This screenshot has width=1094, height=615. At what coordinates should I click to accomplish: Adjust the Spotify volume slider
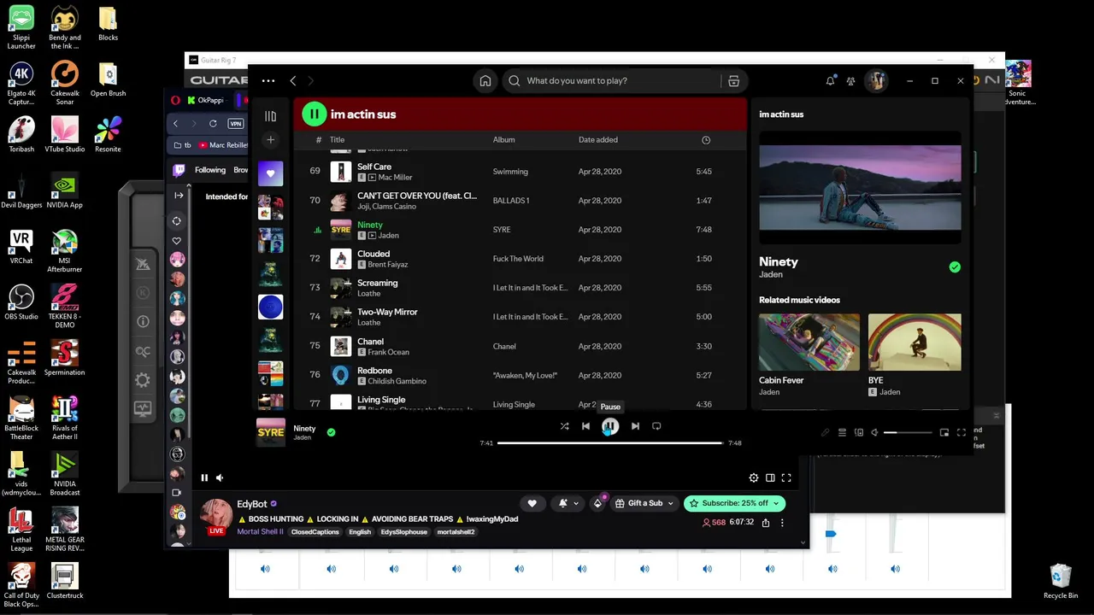point(909,433)
